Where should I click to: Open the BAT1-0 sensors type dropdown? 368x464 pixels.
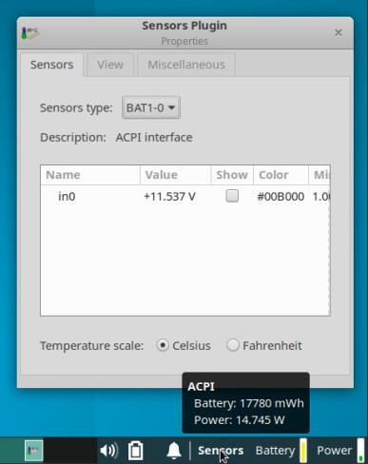pyautogui.click(x=151, y=107)
